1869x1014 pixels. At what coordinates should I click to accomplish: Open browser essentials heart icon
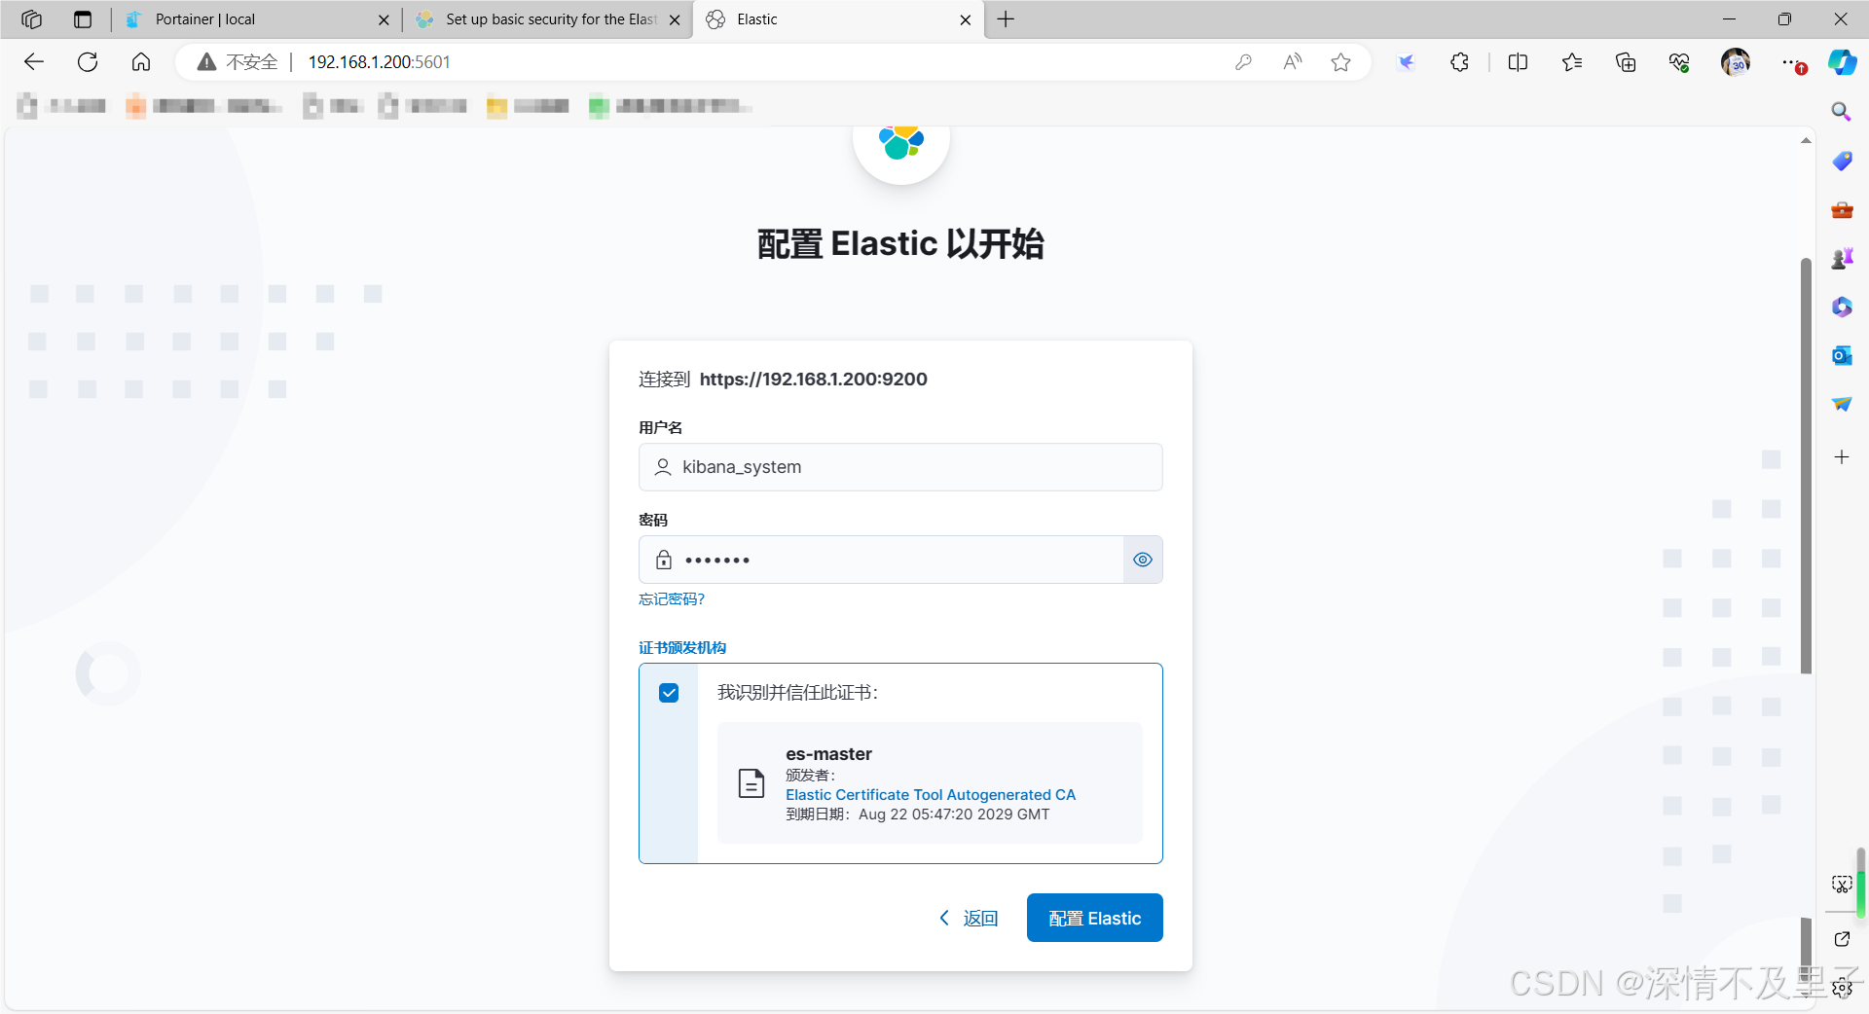tap(1679, 62)
